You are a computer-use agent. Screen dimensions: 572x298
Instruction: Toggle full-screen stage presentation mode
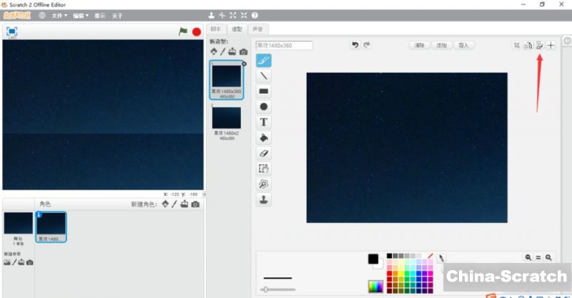pos(11,31)
